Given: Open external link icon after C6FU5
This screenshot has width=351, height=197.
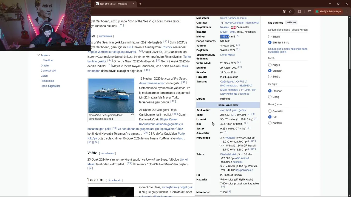Looking at the screenshot, I should tap(246, 82).
